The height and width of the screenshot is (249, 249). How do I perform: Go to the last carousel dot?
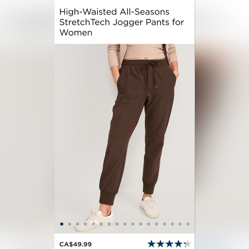pos(188,224)
